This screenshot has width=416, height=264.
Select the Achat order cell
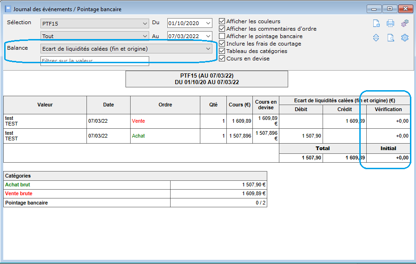pos(165,136)
